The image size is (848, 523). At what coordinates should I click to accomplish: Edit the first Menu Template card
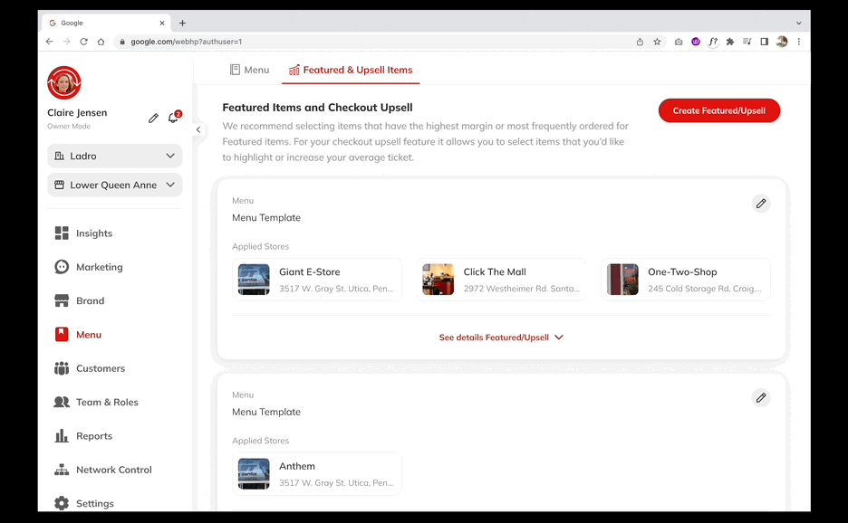tap(761, 204)
